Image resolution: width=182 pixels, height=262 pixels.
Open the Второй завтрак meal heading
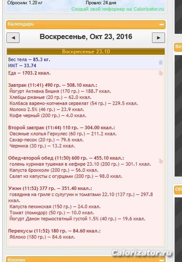62,128
